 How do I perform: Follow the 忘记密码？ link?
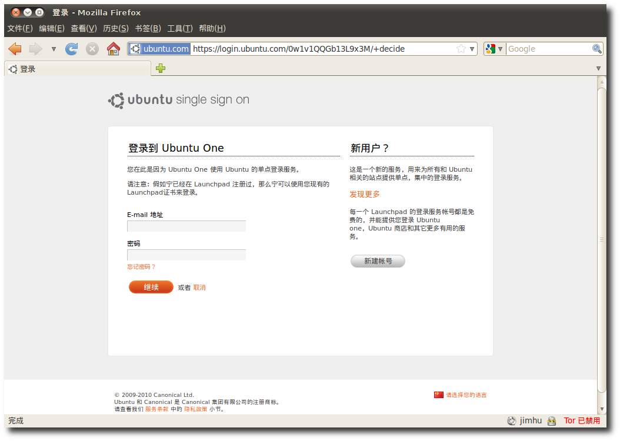[x=141, y=267]
